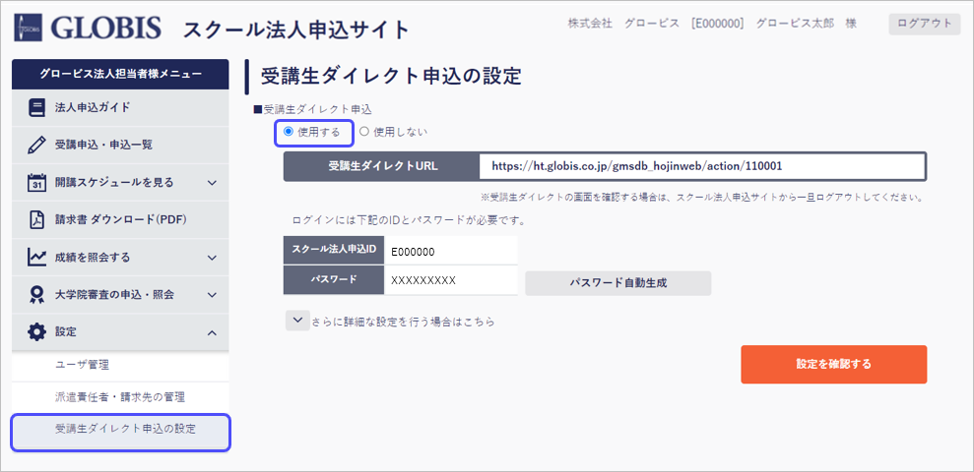Collapse the 設定 menu chevron

point(212,333)
